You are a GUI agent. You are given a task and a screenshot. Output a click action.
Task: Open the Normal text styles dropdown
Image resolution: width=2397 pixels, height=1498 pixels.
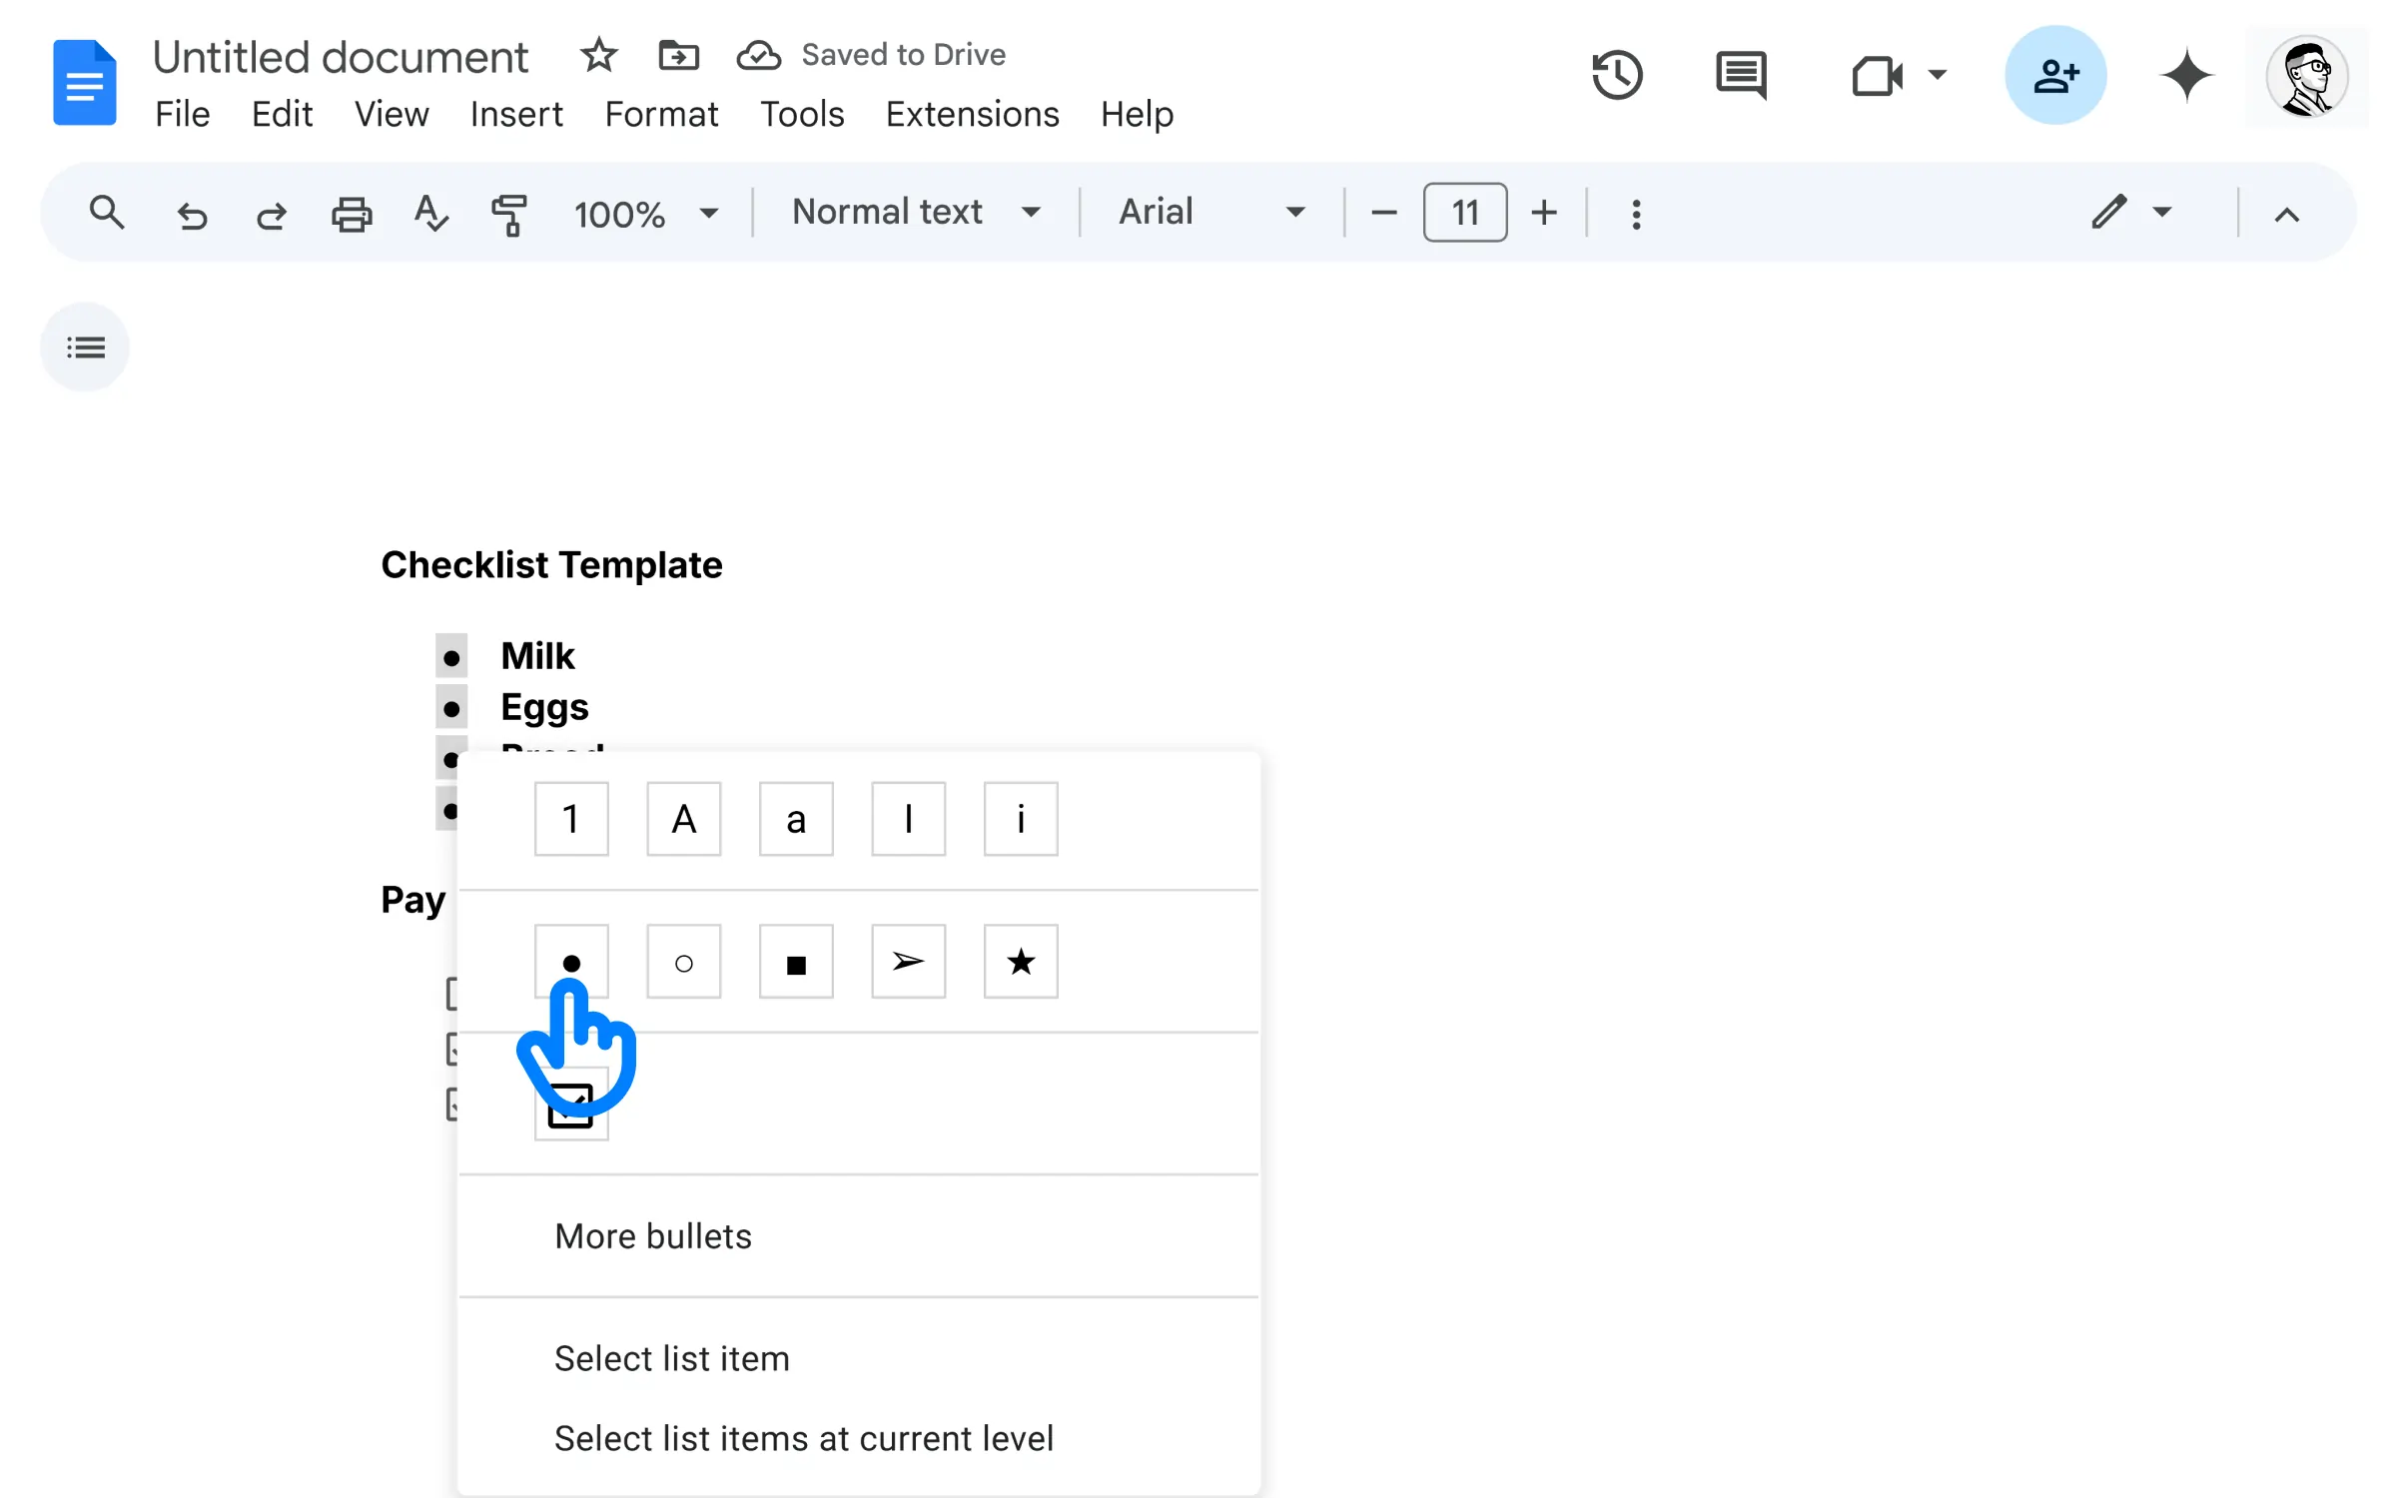coord(916,212)
